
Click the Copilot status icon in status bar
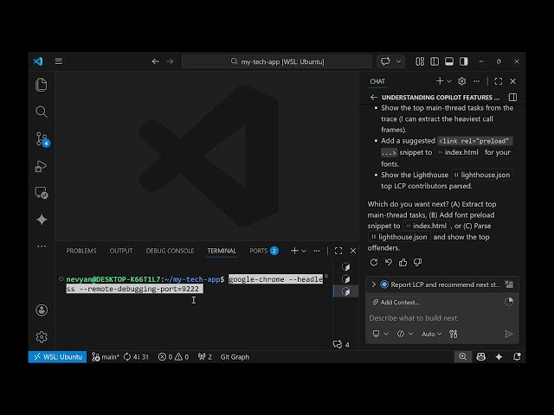481,357
